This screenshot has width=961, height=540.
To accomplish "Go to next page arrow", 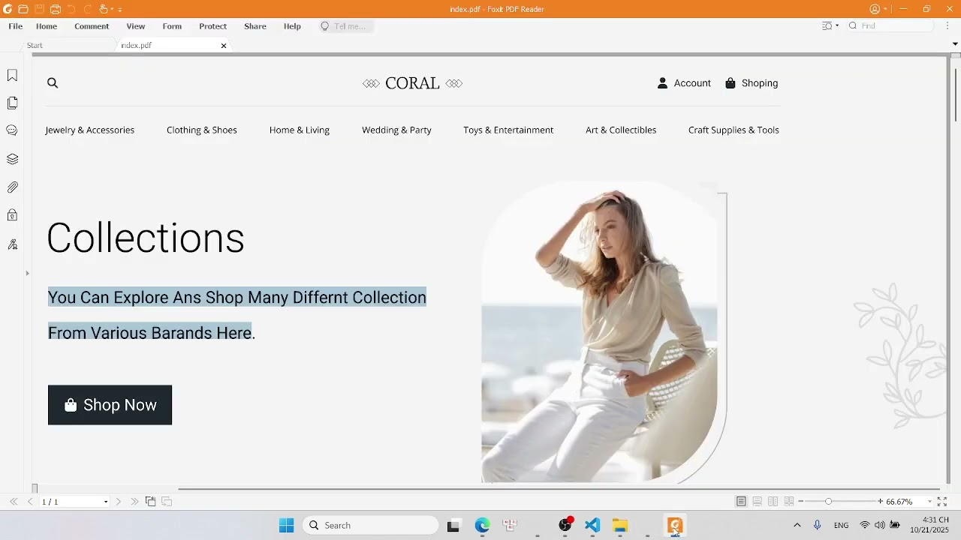I will click(x=118, y=502).
